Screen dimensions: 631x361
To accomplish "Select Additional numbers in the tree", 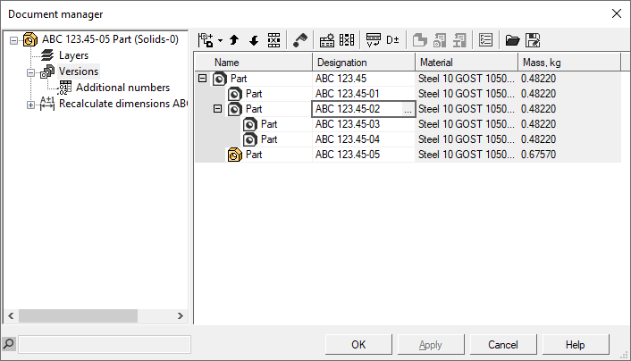I will 122,88.
